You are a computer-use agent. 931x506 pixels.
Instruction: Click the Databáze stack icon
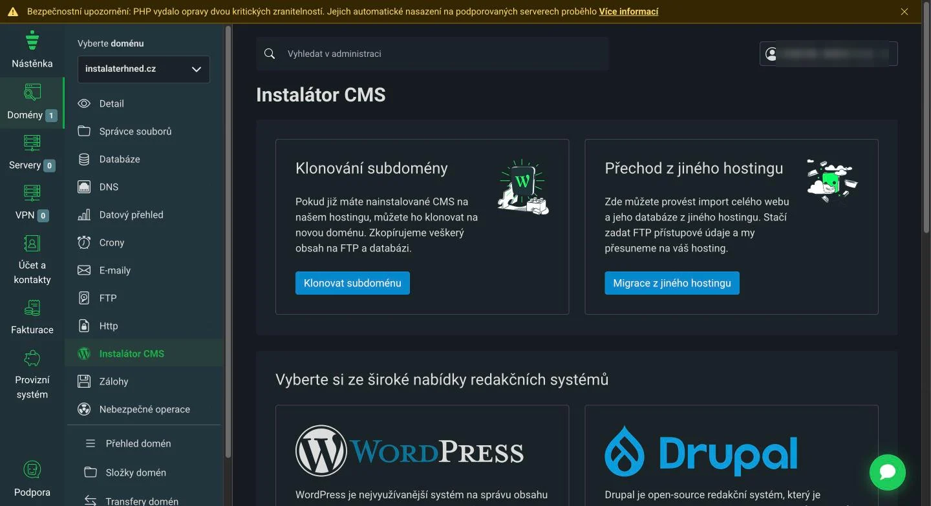tap(84, 159)
